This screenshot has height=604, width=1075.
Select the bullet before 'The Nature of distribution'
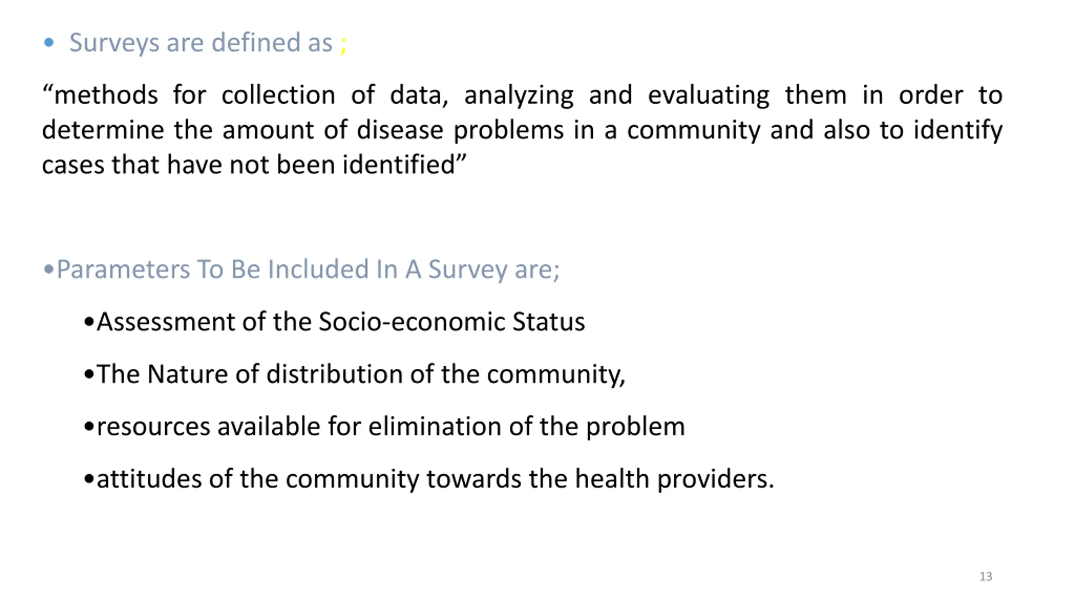point(89,375)
